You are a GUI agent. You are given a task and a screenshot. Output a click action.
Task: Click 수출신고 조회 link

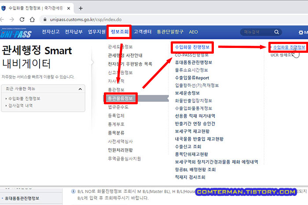(x=188, y=146)
